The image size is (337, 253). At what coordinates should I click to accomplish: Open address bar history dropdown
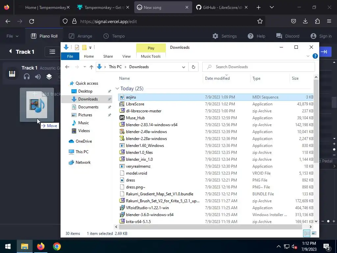tap(184, 67)
